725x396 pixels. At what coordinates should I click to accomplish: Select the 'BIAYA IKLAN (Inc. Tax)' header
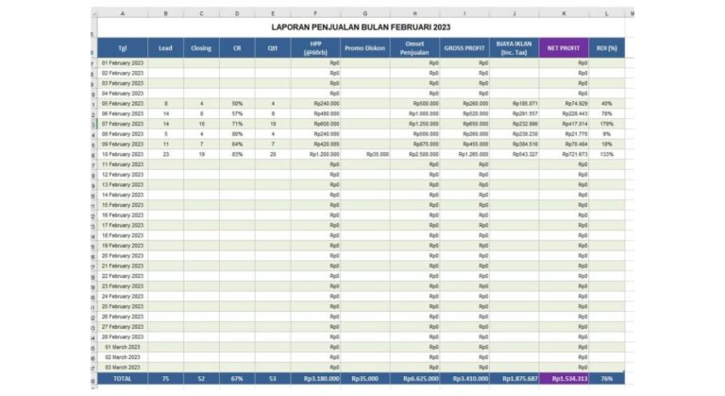(514, 47)
